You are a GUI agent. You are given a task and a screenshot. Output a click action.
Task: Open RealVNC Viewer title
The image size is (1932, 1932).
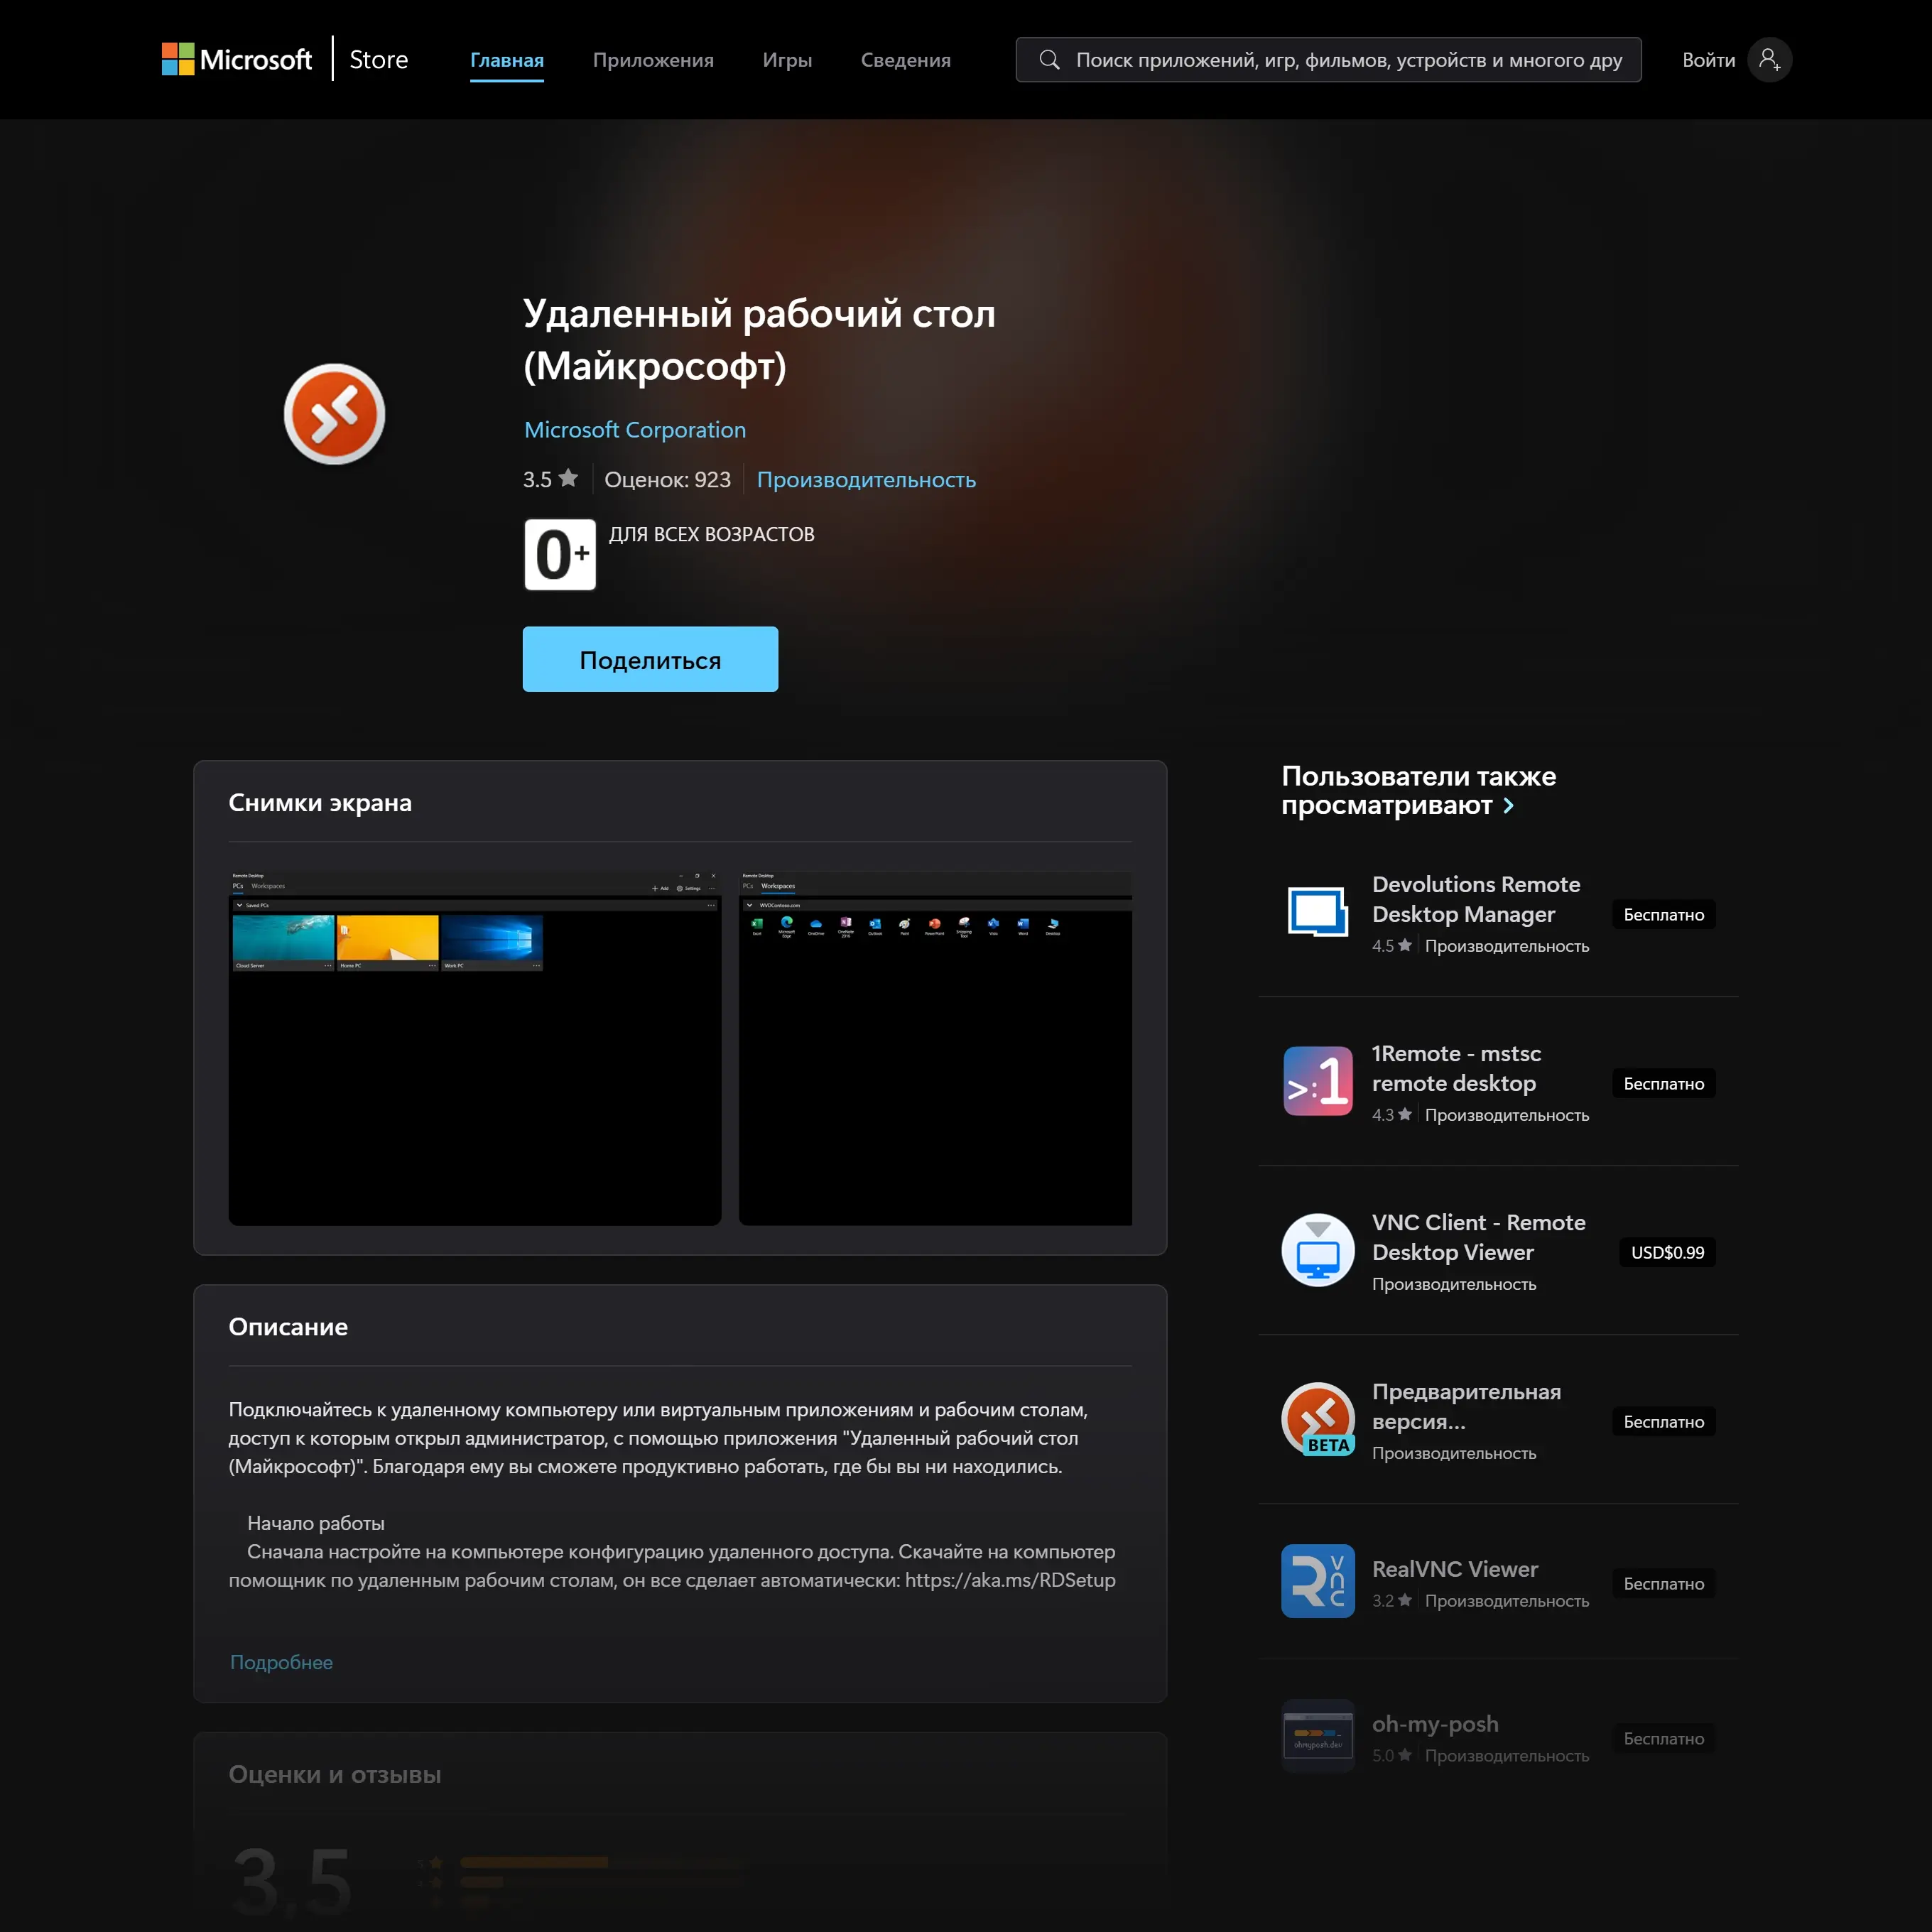point(1455,1569)
